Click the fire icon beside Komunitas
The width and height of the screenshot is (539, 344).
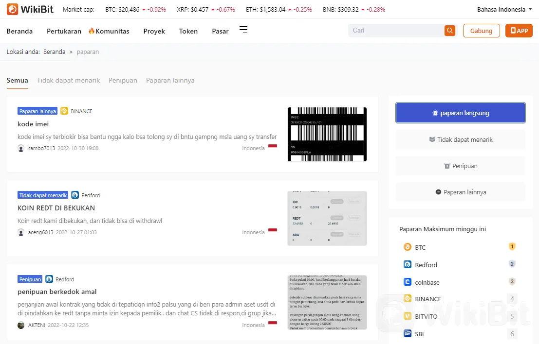click(x=91, y=31)
